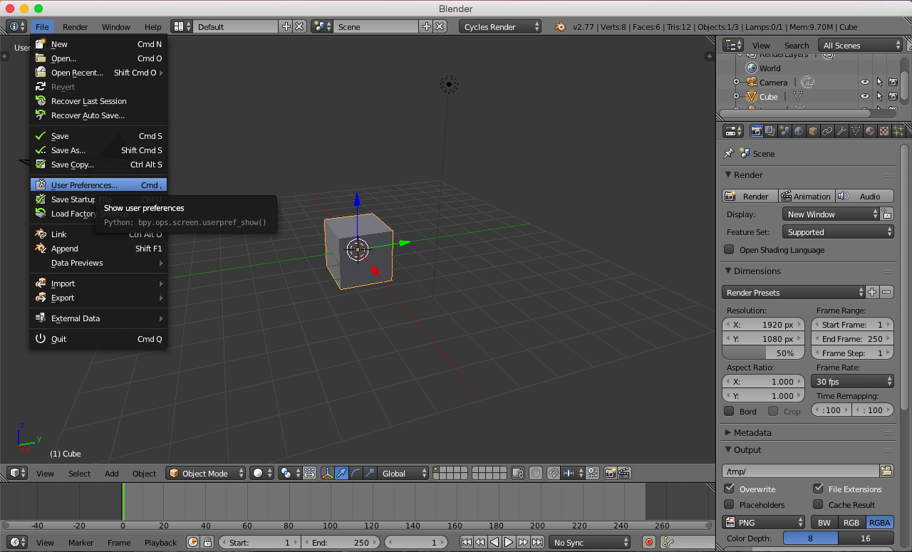
Task: Open the Global orientation dropdown
Action: [x=404, y=473]
